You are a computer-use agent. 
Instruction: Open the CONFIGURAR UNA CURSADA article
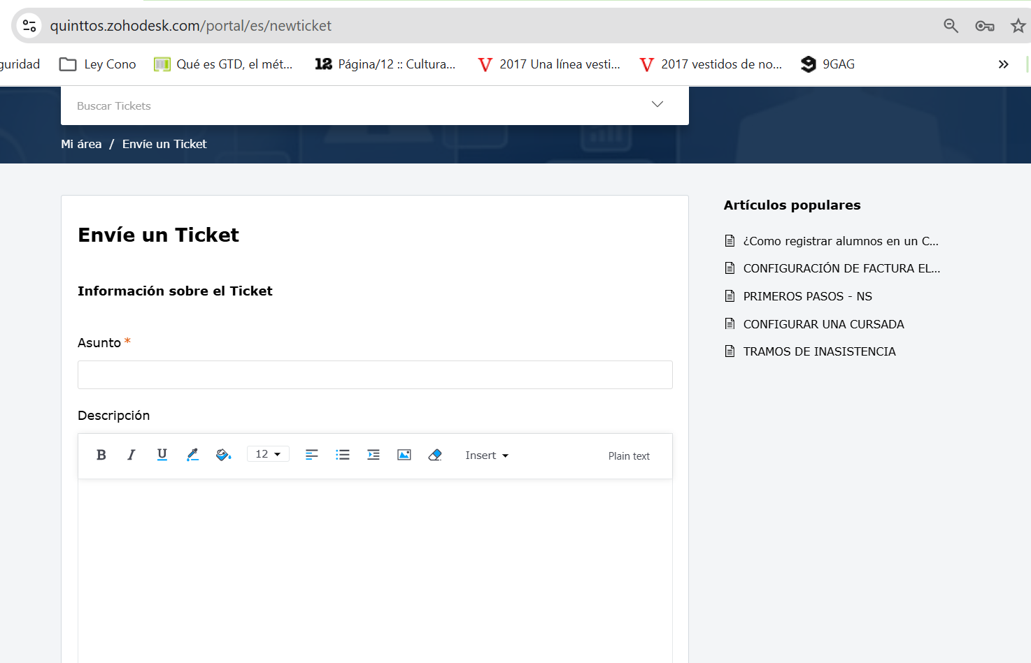(x=823, y=324)
